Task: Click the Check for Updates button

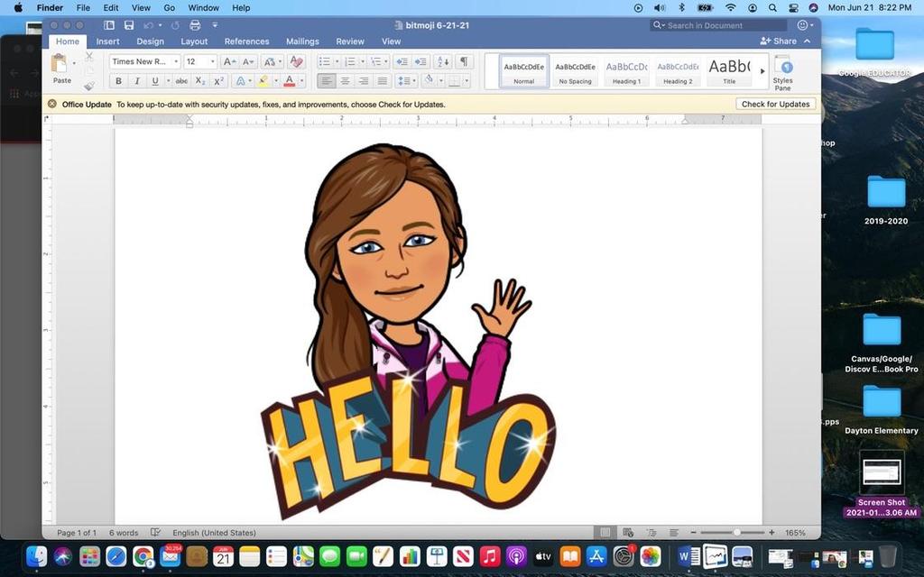Action: (775, 105)
